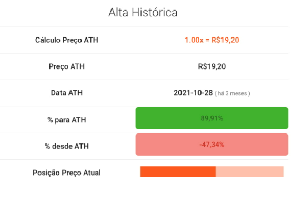Viewport: 292px width, 201px height.
Task: Click the right edge of red badge
Action: (288, 145)
